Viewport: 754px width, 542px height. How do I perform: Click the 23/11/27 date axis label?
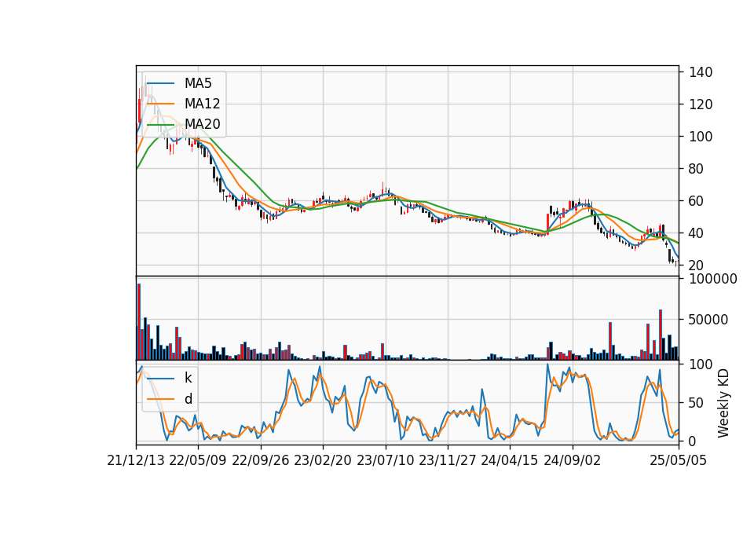pos(447,460)
